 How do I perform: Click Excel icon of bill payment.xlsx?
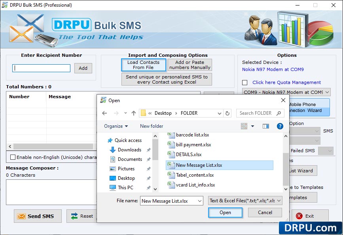coord(171,145)
